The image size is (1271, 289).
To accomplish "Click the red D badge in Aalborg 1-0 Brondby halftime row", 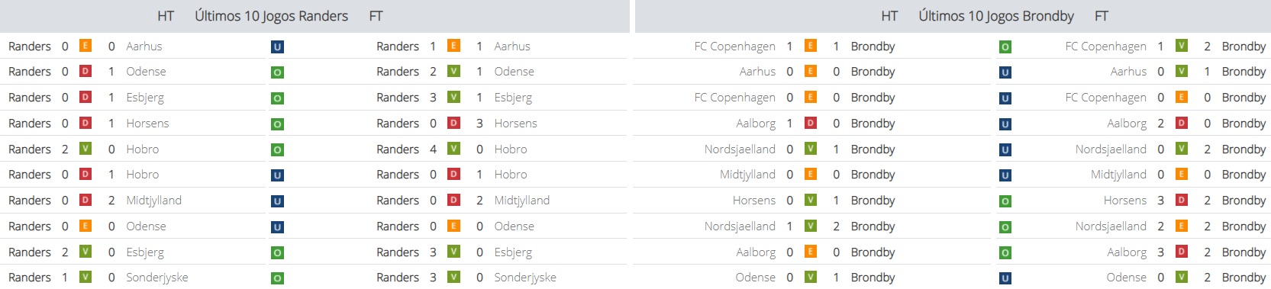I will pyautogui.click(x=811, y=123).
